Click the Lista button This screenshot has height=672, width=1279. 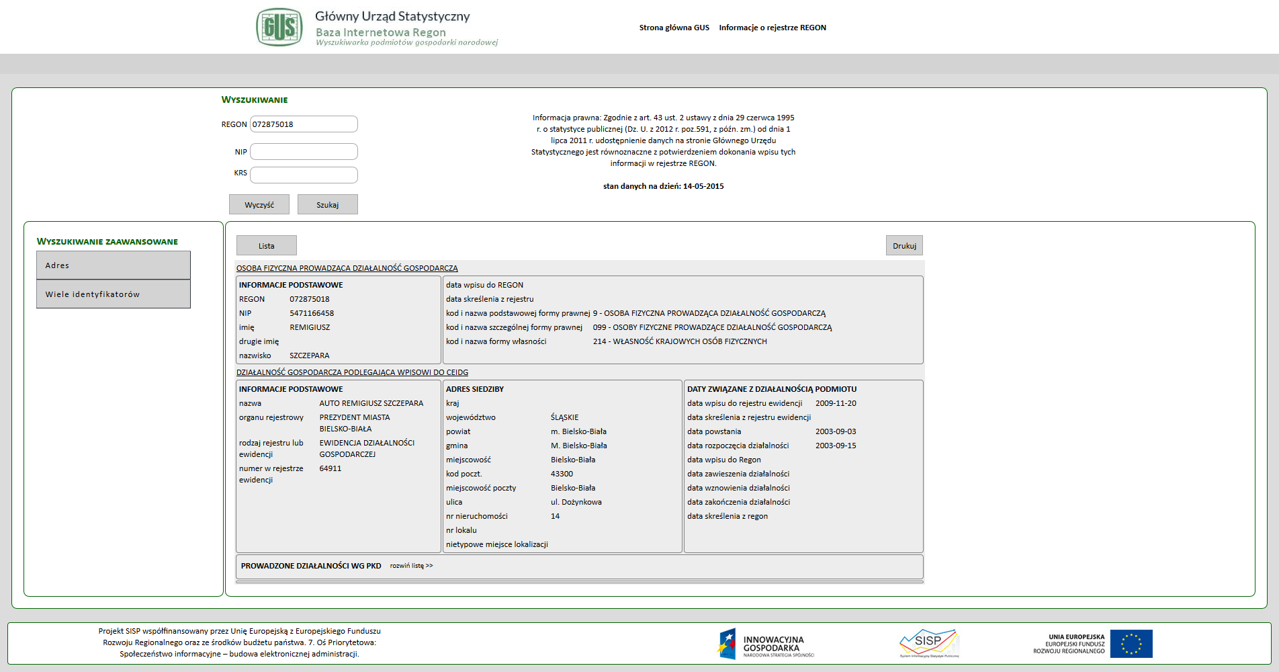click(x=267, y=245)
